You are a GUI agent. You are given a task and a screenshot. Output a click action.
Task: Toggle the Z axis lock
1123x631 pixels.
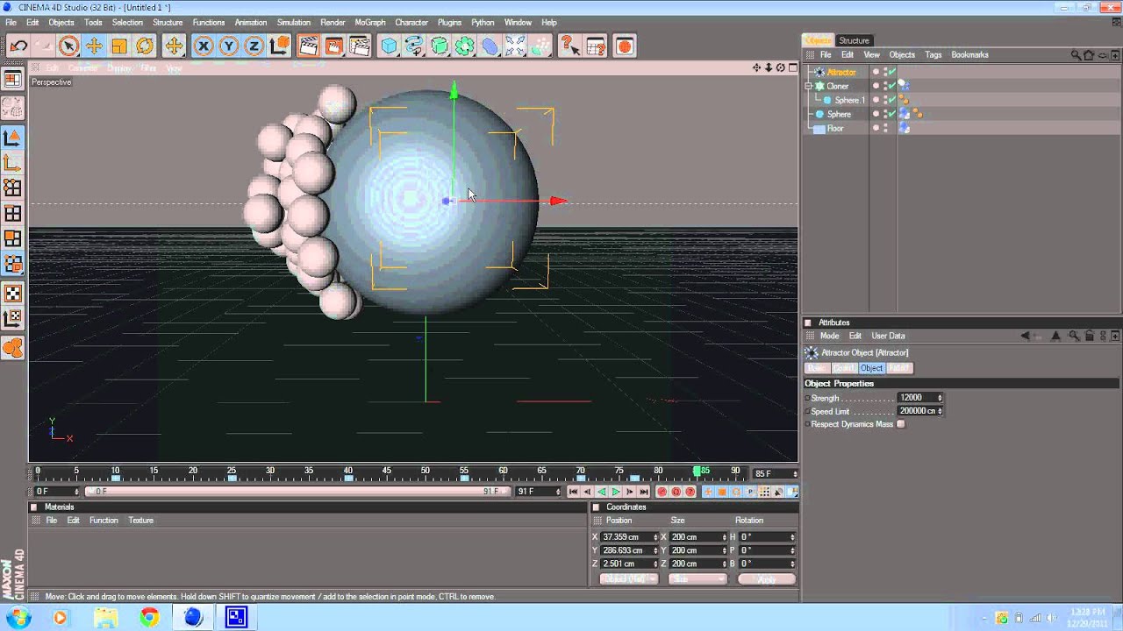pyautogui.click(x=254, y=46)
